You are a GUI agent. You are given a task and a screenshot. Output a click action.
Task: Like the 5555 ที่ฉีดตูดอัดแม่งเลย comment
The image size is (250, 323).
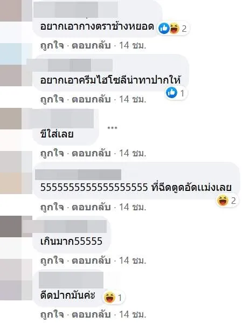[52, 207]
